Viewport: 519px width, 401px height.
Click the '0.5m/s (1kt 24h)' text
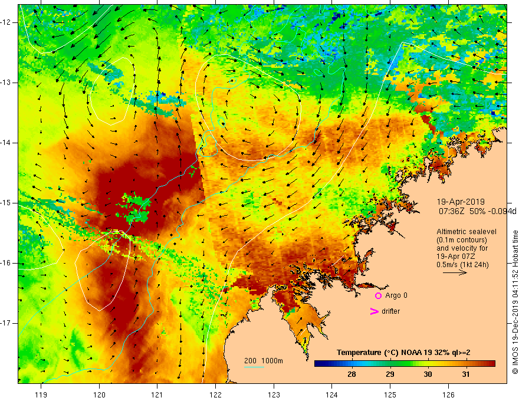pos(462,265)
